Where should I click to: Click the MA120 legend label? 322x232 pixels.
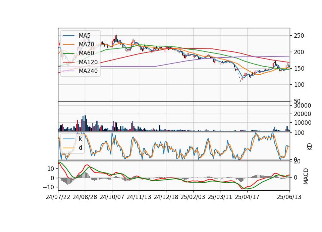tap(88, 62)
